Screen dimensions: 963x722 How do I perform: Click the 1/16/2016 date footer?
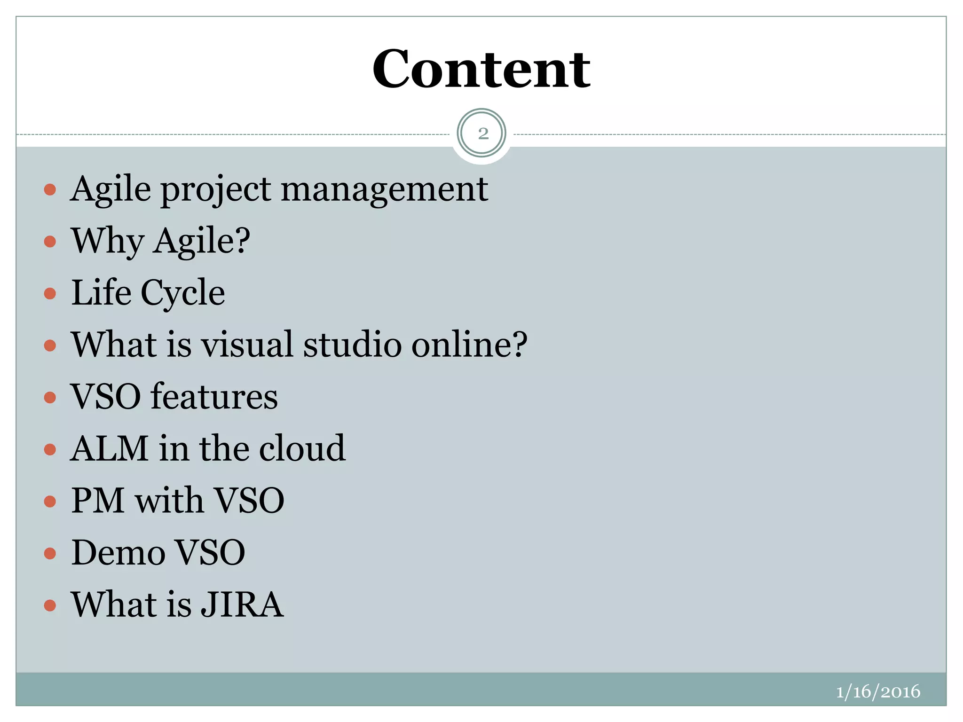click(878, 691)
